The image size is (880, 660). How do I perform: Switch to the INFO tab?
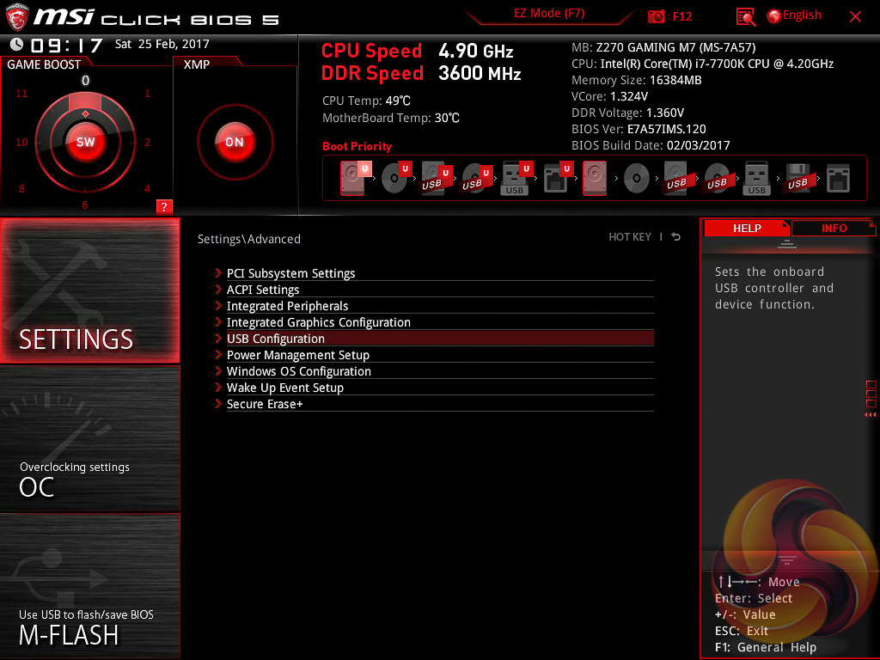point(834,229)
